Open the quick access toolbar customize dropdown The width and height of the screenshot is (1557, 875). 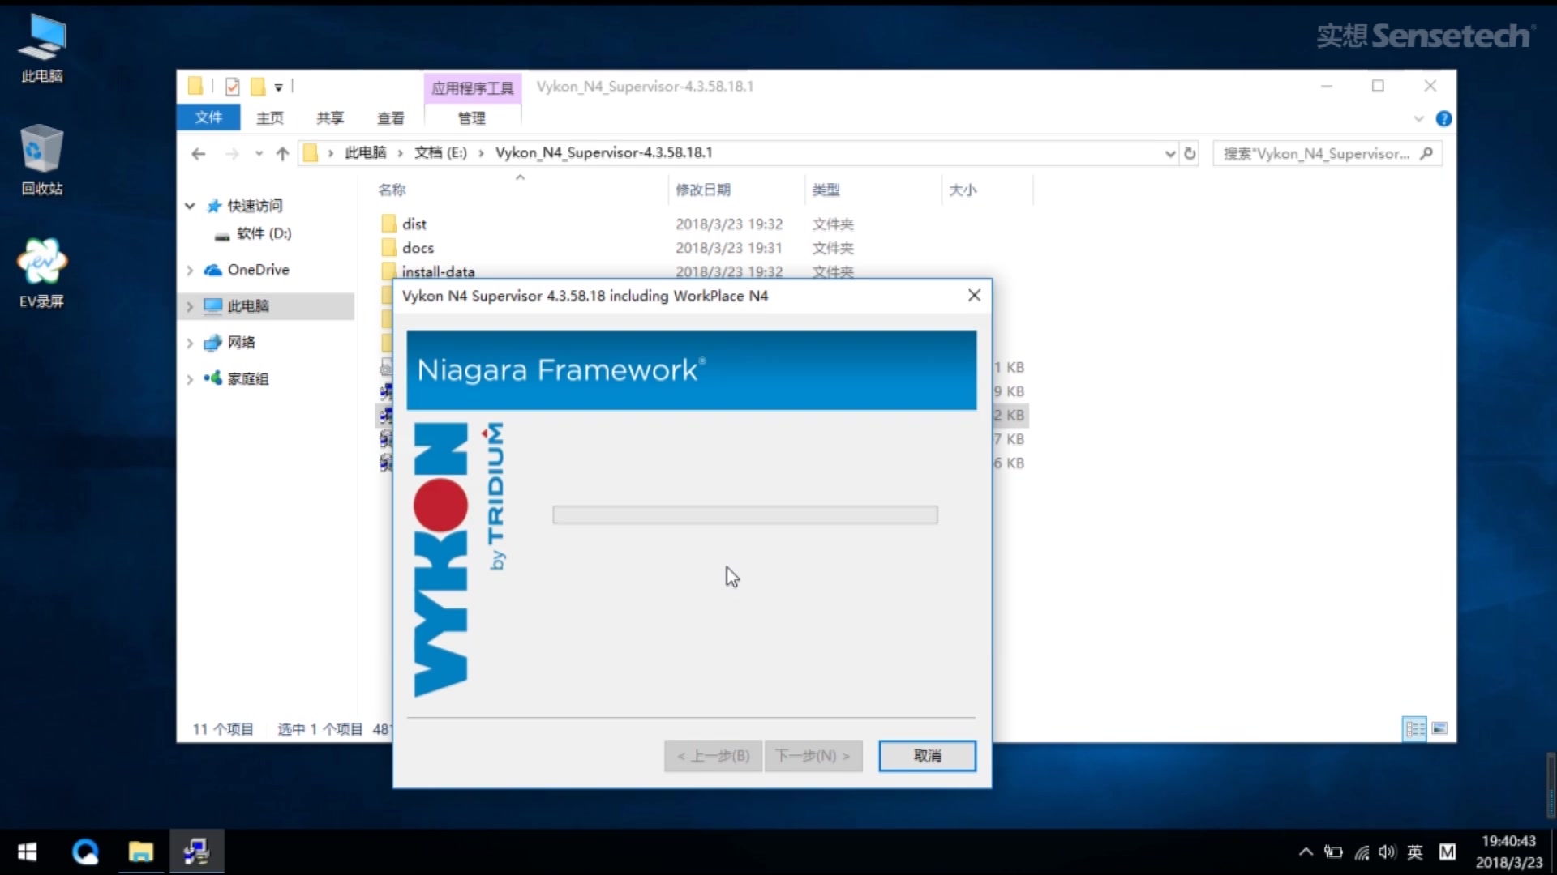point(278,87)
